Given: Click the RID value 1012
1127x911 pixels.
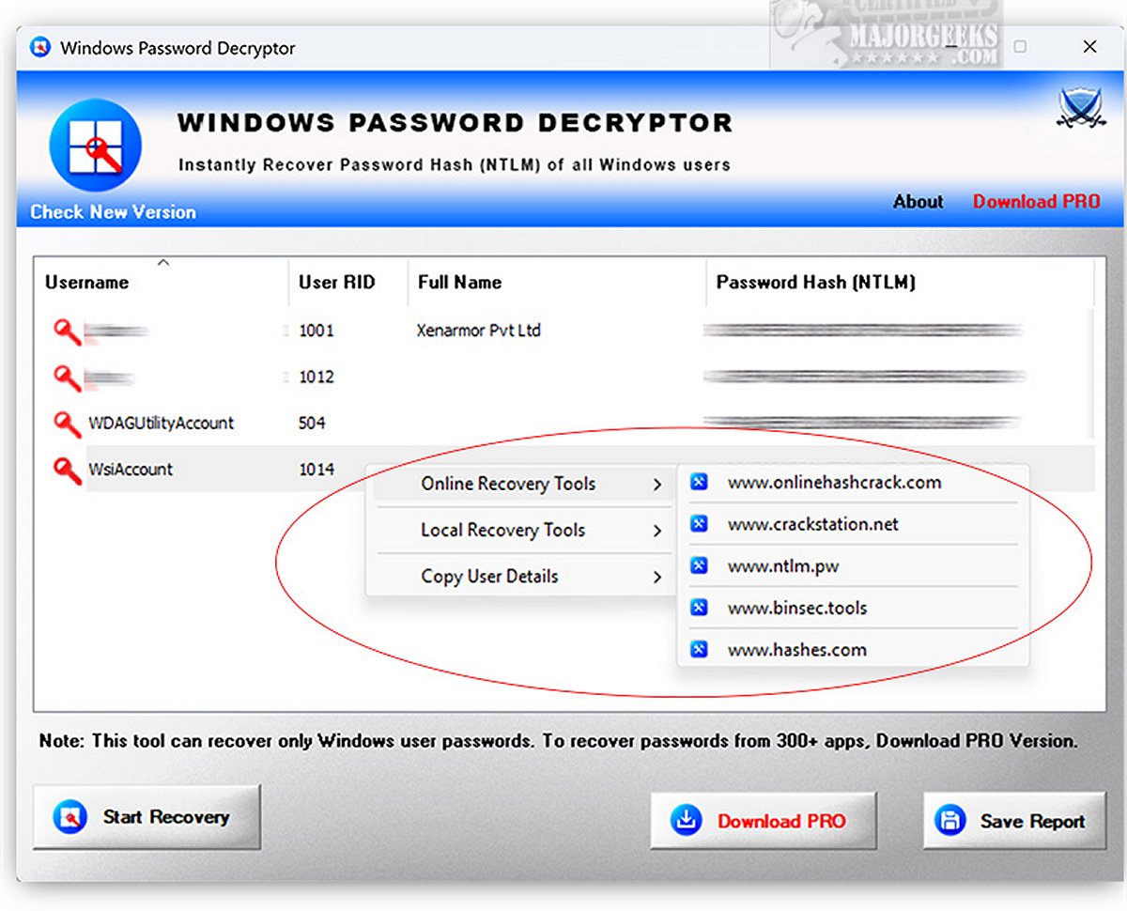Looking at the screenshot, I should pos(316,377).
